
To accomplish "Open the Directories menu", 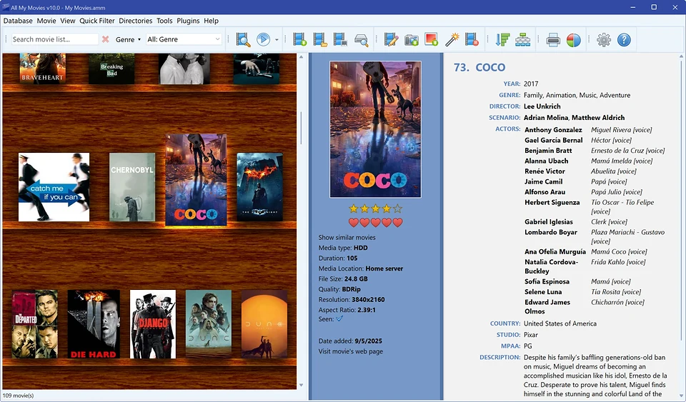I will click(136, 21).
